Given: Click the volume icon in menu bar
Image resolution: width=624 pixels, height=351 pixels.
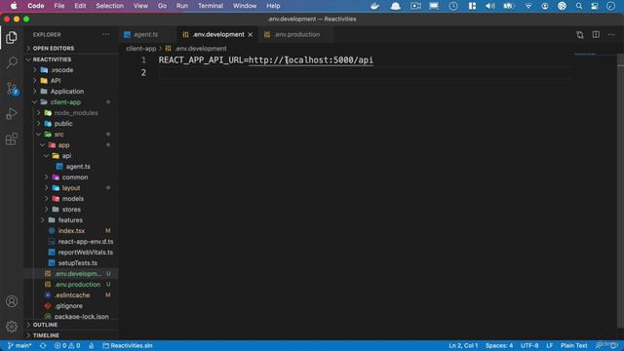Looking at the screenshot, I should (x=490, y=6).
